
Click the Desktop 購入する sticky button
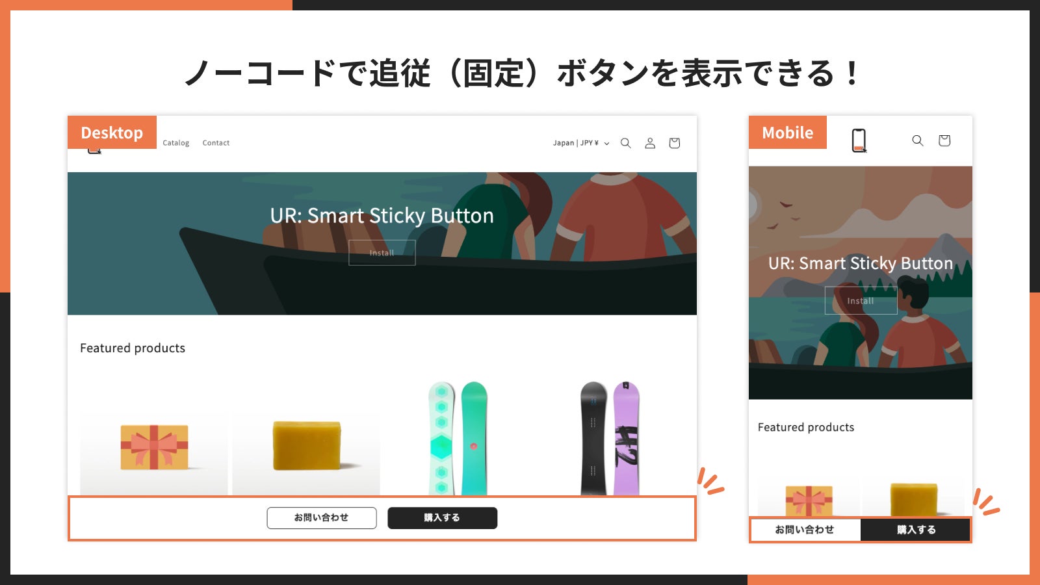(x=443, y=518)
